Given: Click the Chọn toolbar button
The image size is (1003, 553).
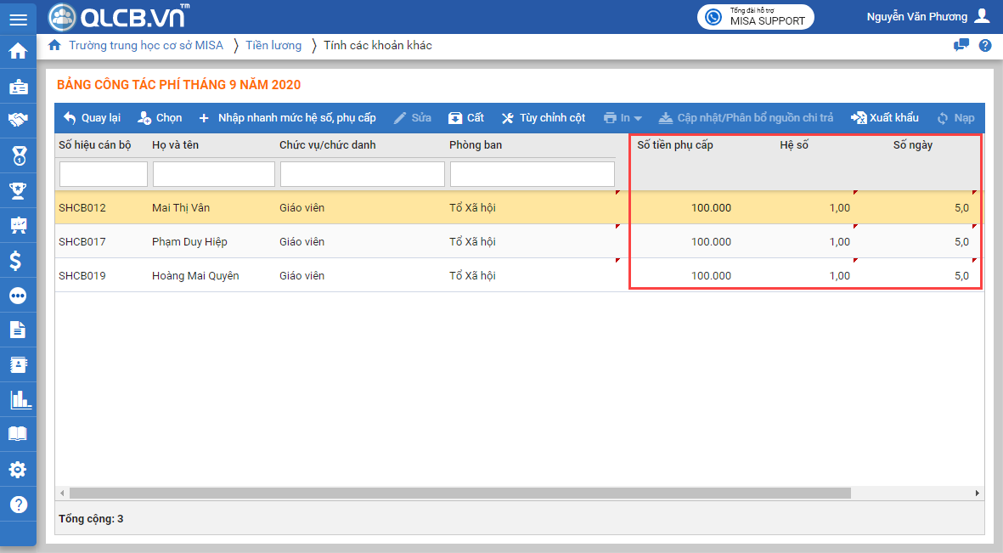Looking at the screenshot, I should pos(160,118).
